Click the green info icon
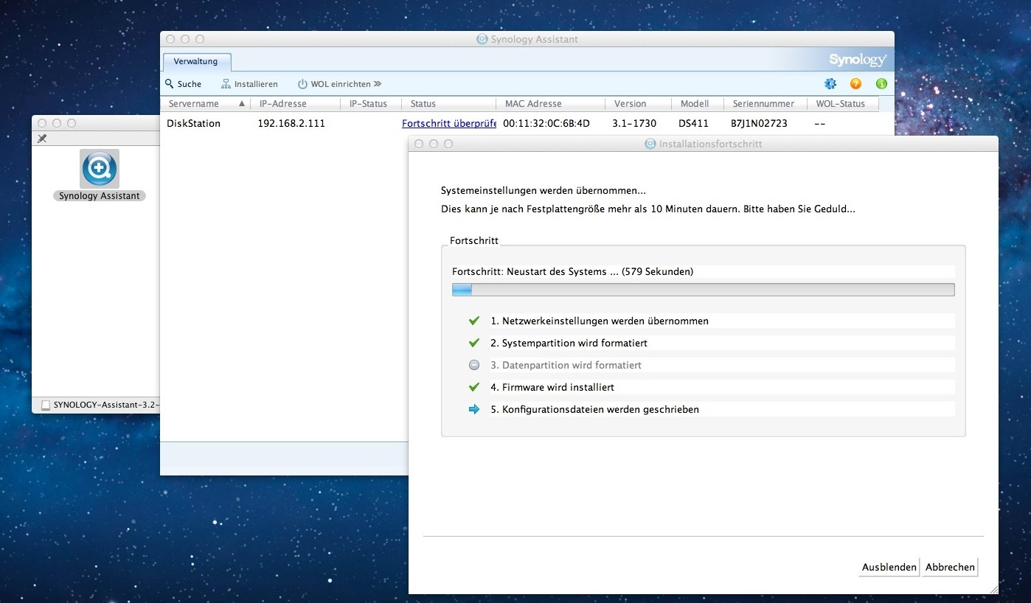Image resolution: width=1031 pixels, height=603 pixels. click(881, 84)
